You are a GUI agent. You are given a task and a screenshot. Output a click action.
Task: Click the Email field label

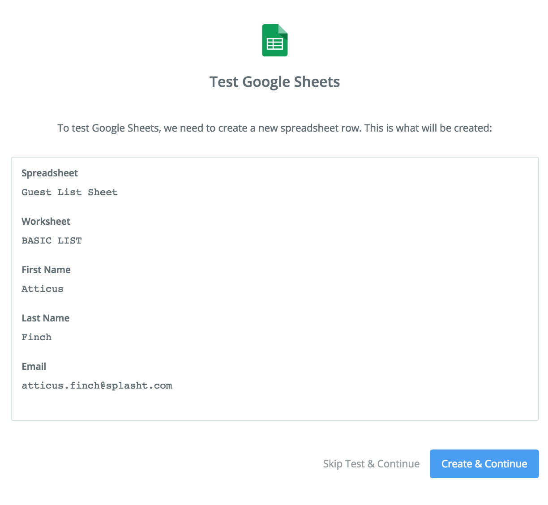pos(34,366)
